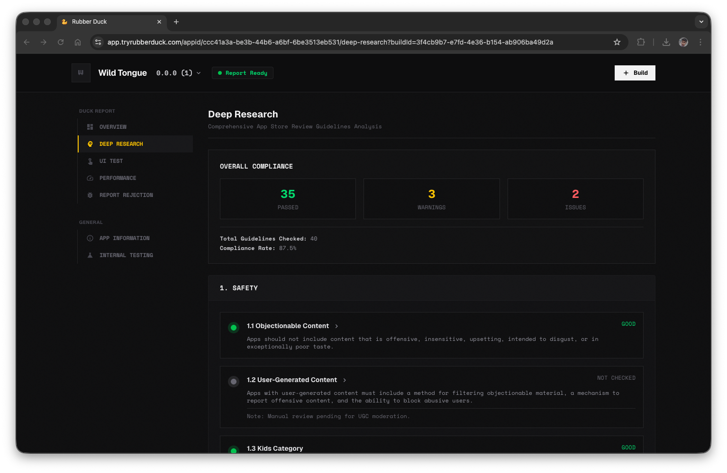Click the Internal Testing flask icon
Image resolution: width=727 pixels, height=473 pixels.
90,255
